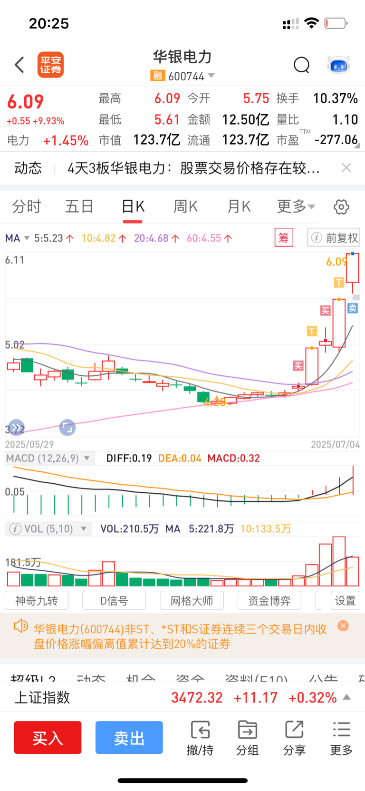Open the robot assistant icon
The image size is (365, 791).
coord(339,65)
